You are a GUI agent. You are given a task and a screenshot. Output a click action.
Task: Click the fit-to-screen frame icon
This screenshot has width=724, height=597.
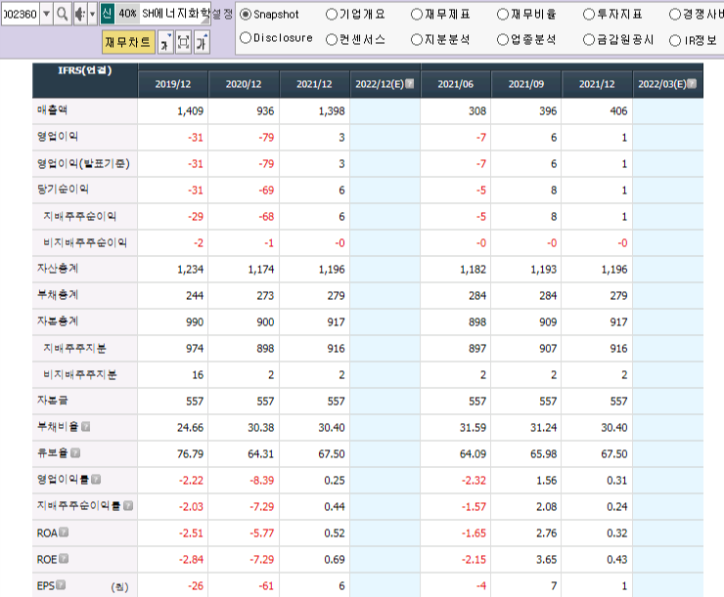pos(183,42)
